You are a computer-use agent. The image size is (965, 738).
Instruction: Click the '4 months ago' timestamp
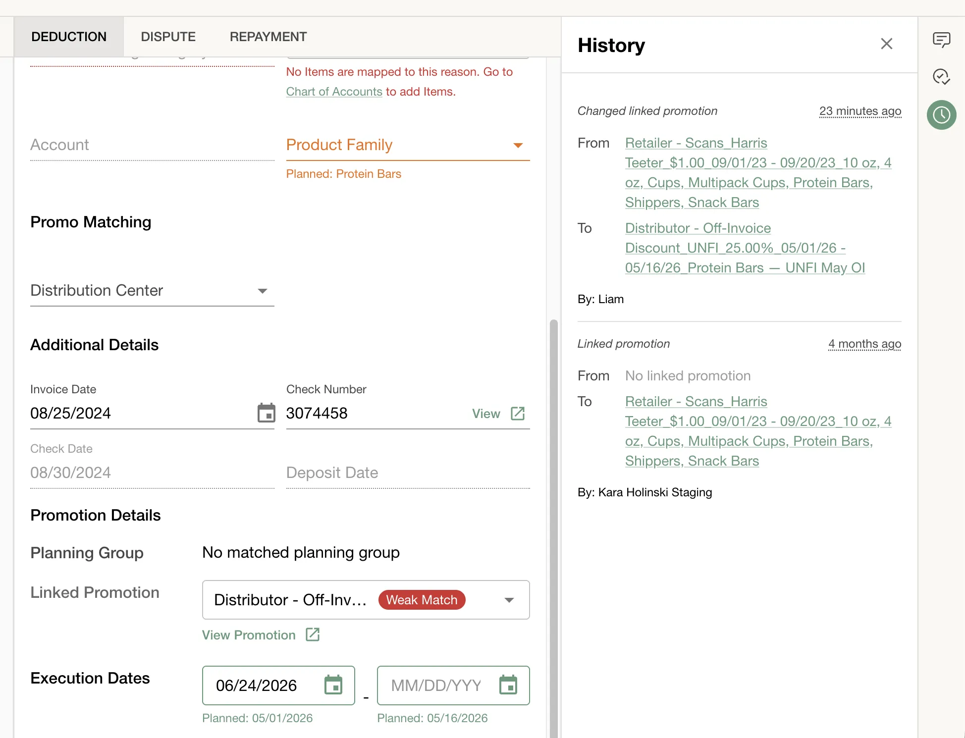point(864,344)
